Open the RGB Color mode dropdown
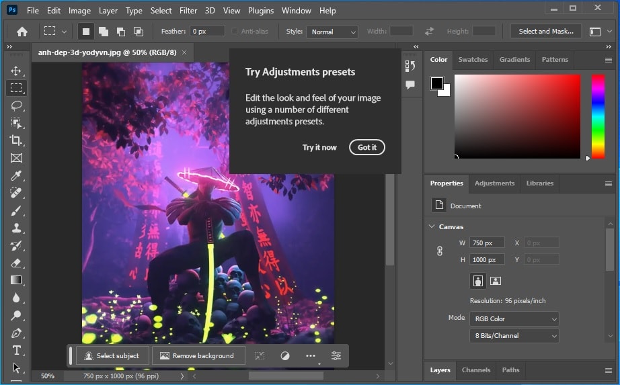This screenshot has height=385, width=620. [x=514, y=318]
